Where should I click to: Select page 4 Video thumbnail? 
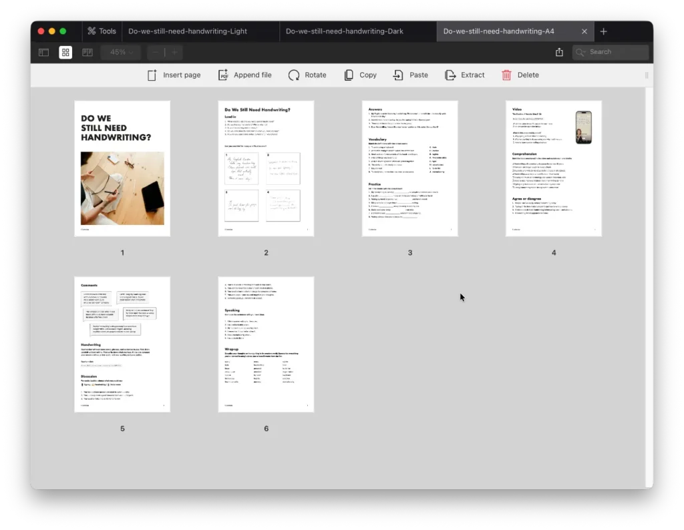(x=553, y=168)
